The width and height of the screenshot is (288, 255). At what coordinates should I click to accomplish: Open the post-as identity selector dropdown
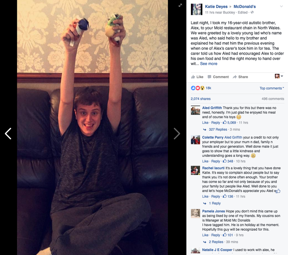pos(279,76)
